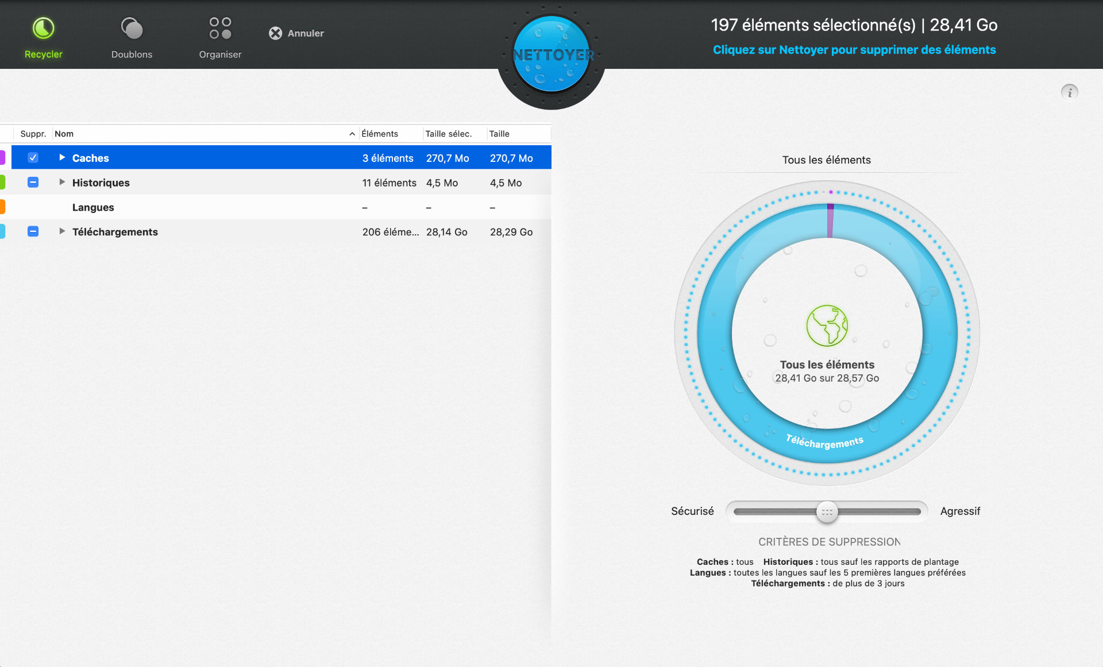Viewport: 1103px width, 667px height.
Task: Click the 'CRITÈRES DE SUPPRESSION' heading
Action: pos(829,542)
